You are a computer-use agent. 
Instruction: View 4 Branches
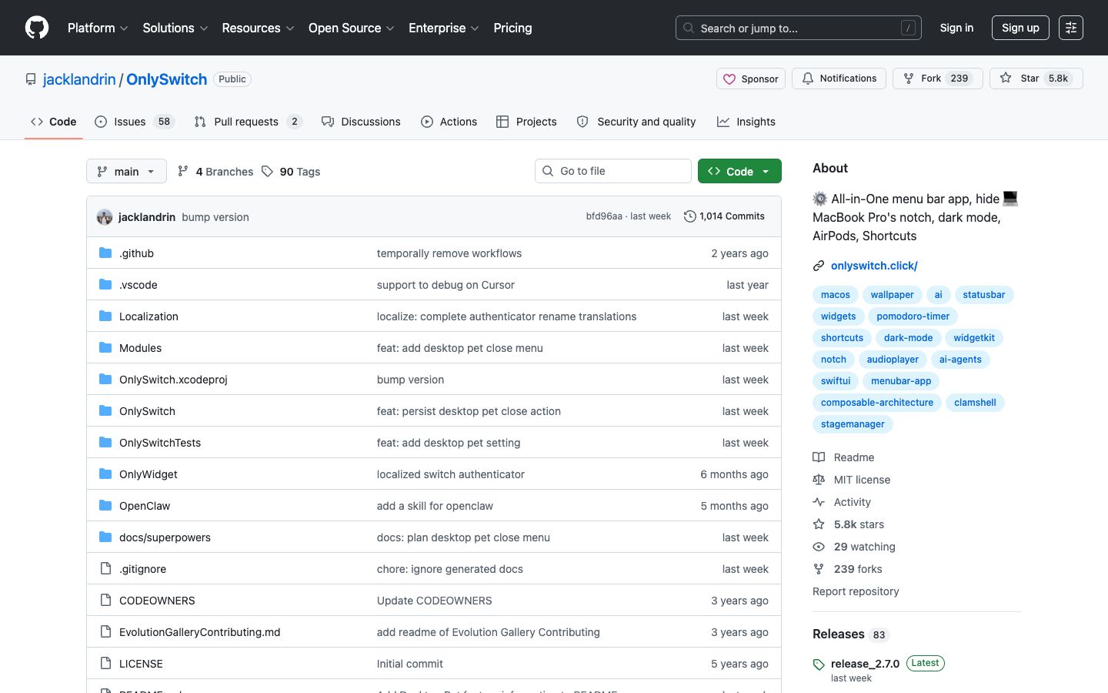tap(215, 171)
